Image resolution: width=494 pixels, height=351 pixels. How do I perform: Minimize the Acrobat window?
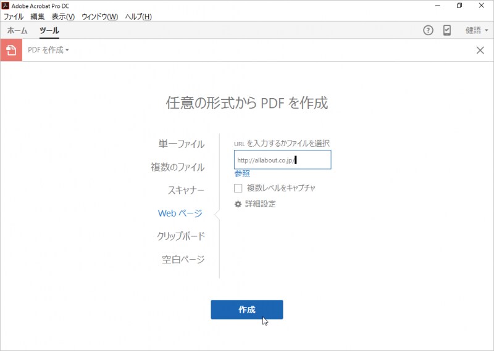pyautogui.click(x=438, y=6)
